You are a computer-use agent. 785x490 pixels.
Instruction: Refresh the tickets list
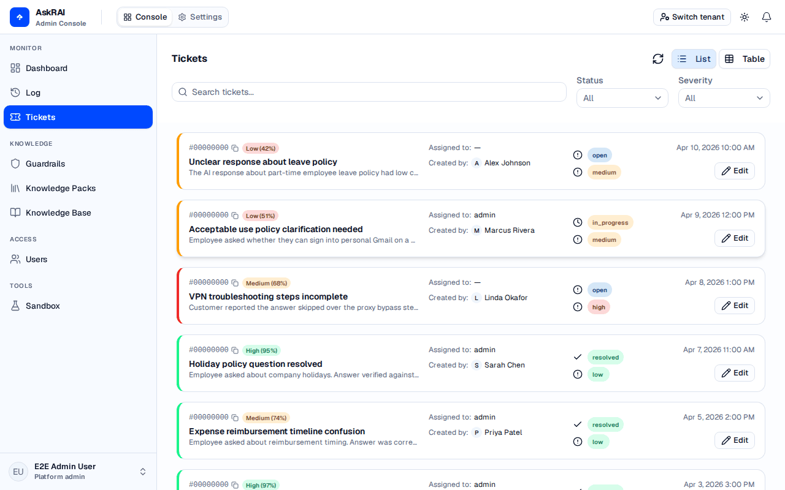tap(658, 59)
